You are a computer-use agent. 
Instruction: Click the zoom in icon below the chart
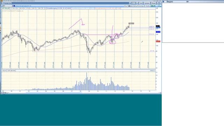pyautogui.click(x=3, y=93)
